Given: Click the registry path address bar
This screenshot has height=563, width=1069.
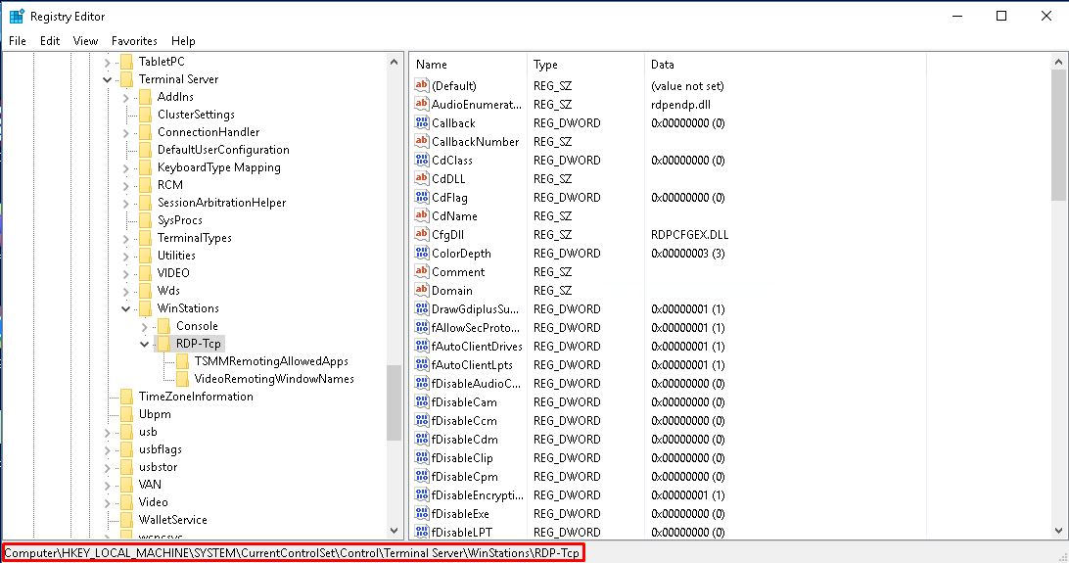Looking at the screenshot, I should point(293,553).
